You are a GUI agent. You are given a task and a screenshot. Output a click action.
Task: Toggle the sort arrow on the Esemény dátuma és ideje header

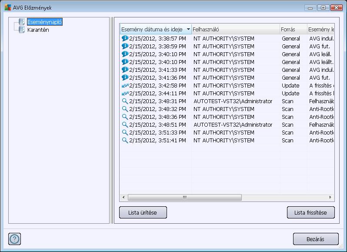point(188,29)
